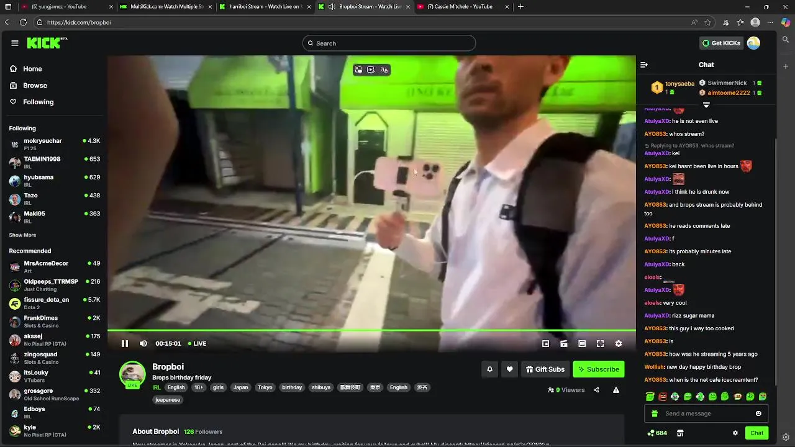Screen dimensions: 795x447
Task: Click the address bar URL
Action: [79, 22]
